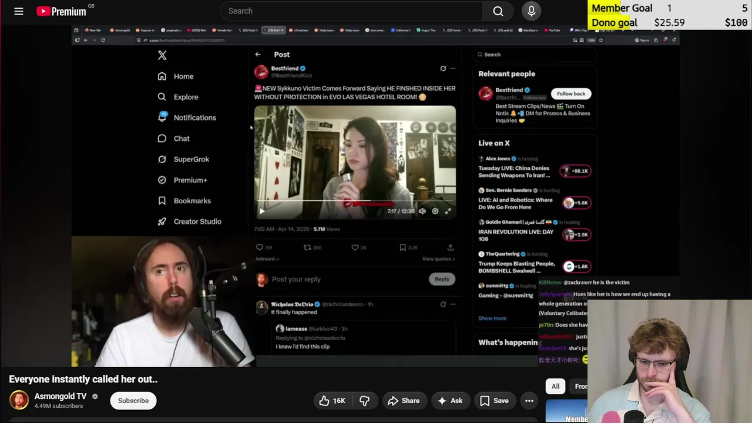
Task: Click the X logo in the video
Action: pos(162,55)
